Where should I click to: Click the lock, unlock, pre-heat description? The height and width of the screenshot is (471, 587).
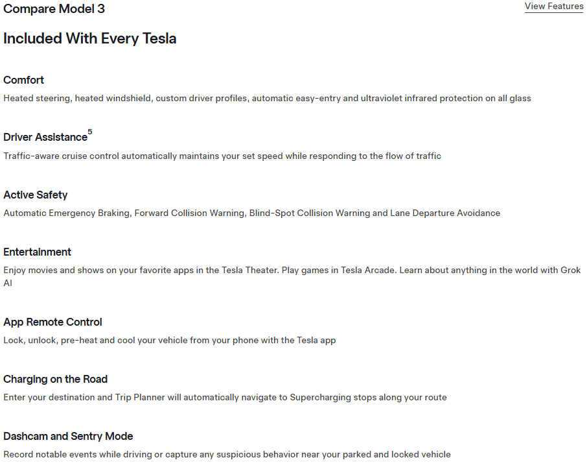169,341
